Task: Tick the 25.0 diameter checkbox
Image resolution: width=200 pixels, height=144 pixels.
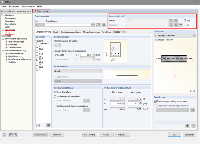Action: [x=37, y=62]
